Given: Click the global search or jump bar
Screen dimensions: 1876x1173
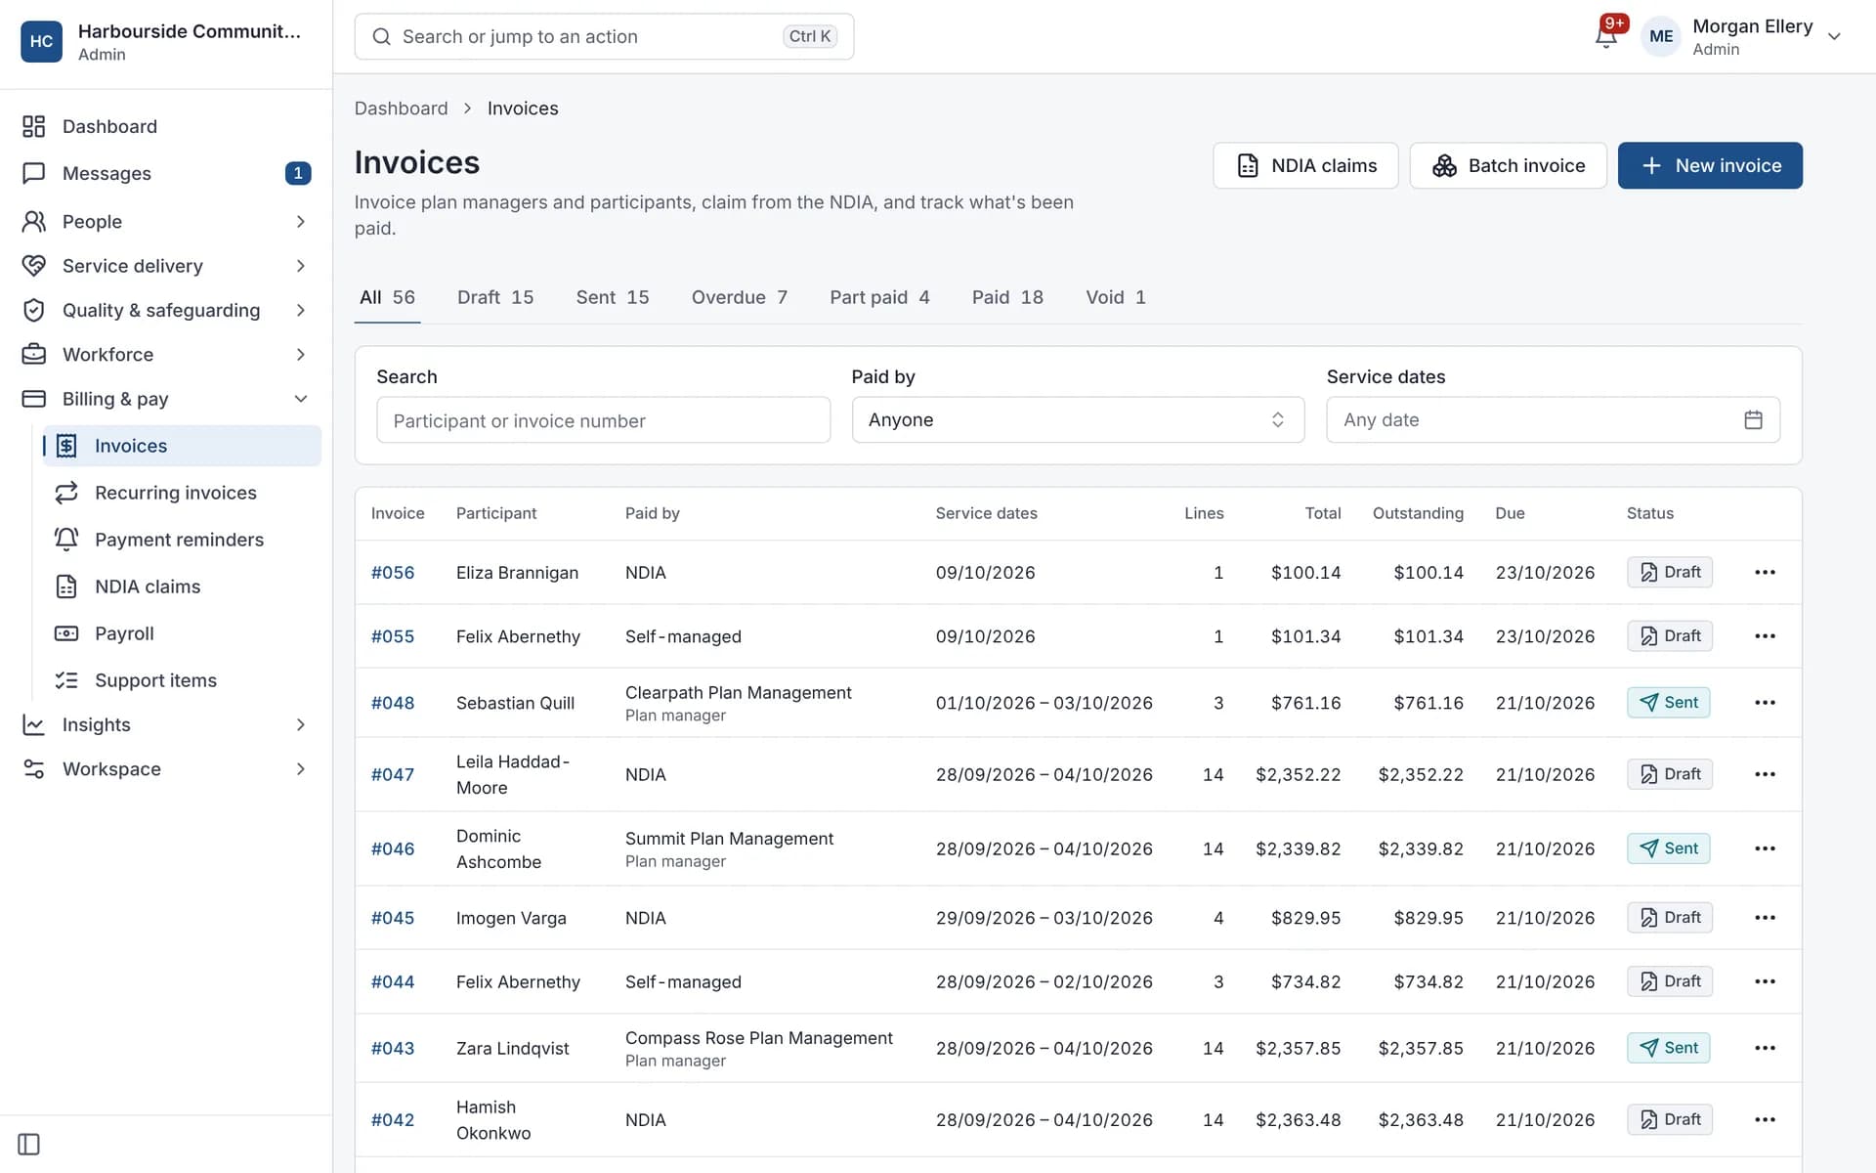Looking at the screenshot, I should 604,36.
